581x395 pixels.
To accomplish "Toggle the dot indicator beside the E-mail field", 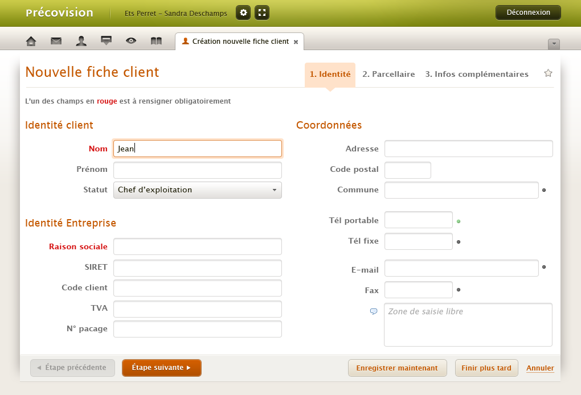I will (x=544, y=266).
